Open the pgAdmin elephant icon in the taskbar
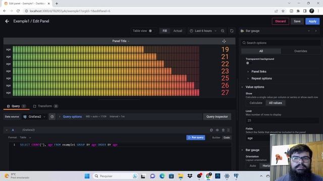The width and height of the screenshot is (323, 181). pyautogui.click(x=236, y=176)
